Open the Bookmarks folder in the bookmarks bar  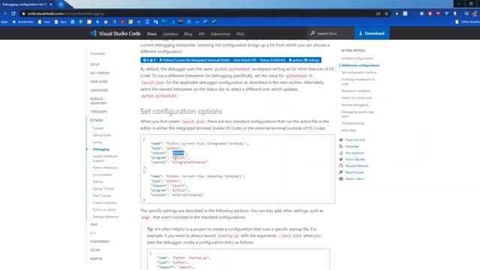tap(23, 22)
